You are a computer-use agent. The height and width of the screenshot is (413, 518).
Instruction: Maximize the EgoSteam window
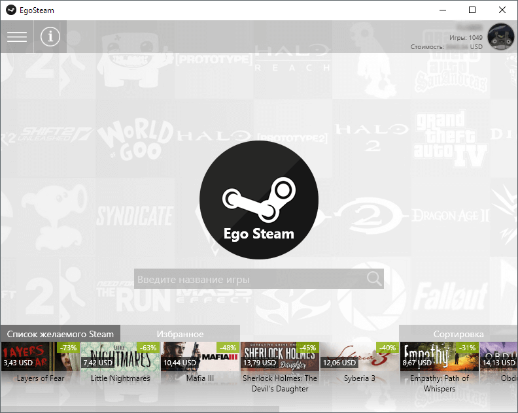[x=472, y=10]
